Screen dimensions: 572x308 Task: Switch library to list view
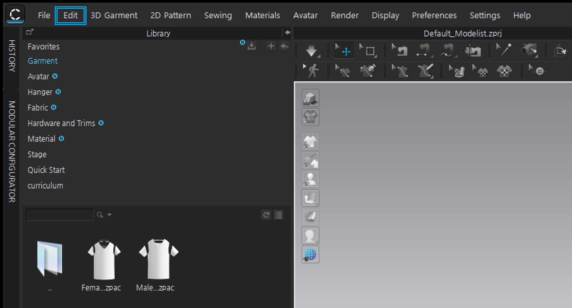tap(279, 215)
